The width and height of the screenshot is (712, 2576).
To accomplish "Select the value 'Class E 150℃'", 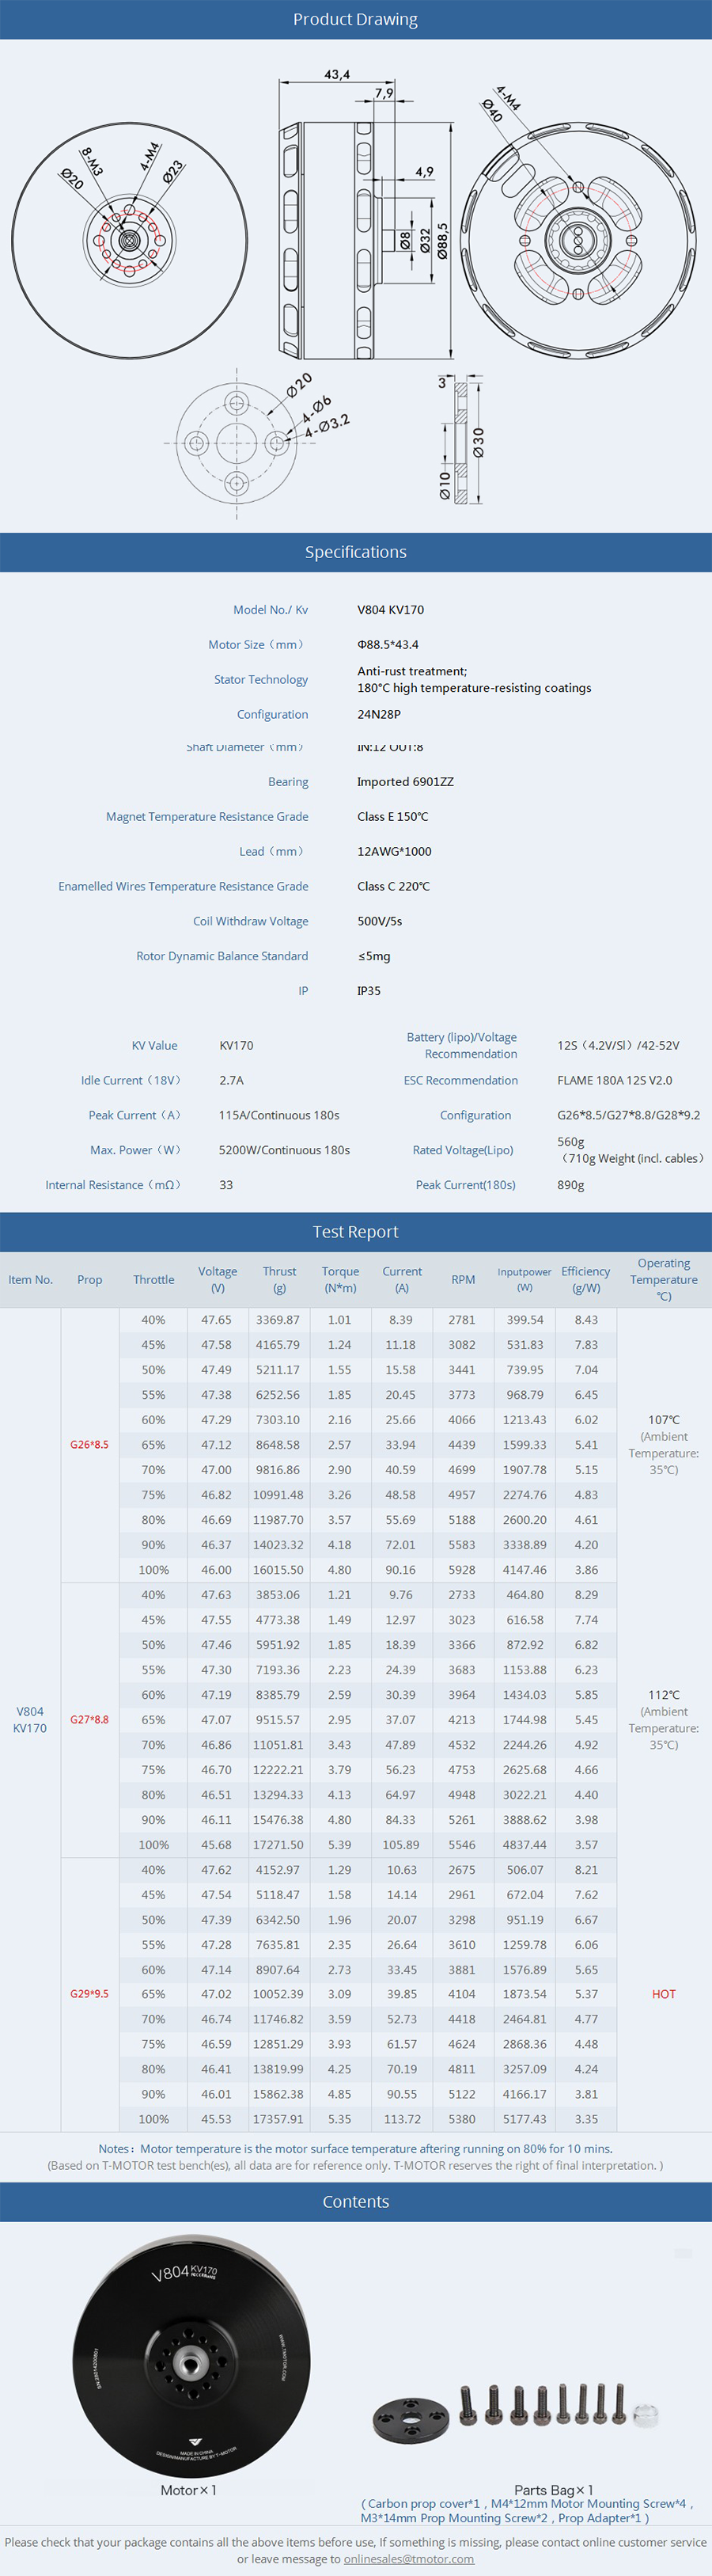I will (x=393, y=817).
